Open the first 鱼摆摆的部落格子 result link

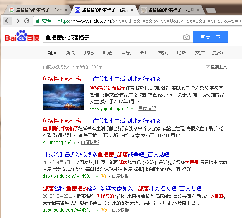[101, 79]
